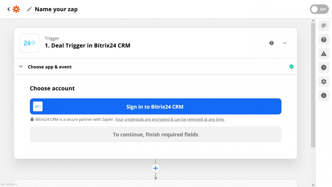Click the vertical scrollbar thumb
Image resolution: width=332 pixels, height=187 pixels.
pos(313,85)
